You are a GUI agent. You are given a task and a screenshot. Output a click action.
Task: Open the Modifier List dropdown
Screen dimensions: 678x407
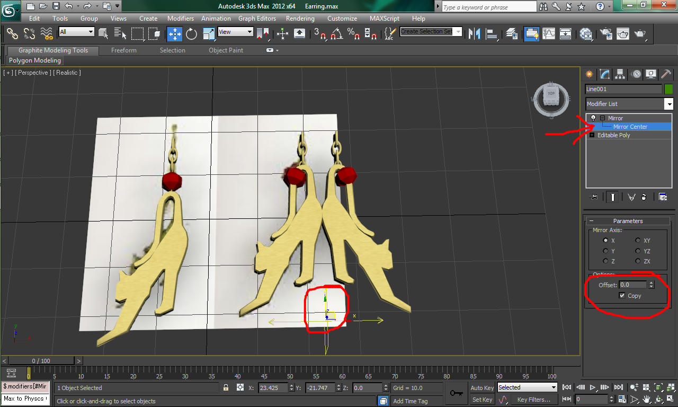pos(629,104)
